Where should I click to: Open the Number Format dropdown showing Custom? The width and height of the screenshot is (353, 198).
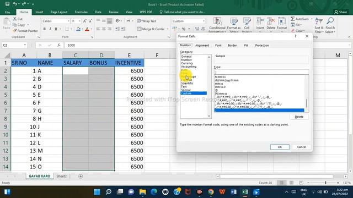(204, 21)
